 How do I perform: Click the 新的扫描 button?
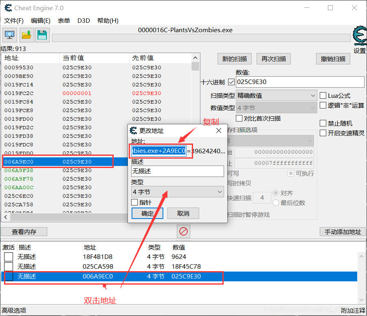click(235, 59)
